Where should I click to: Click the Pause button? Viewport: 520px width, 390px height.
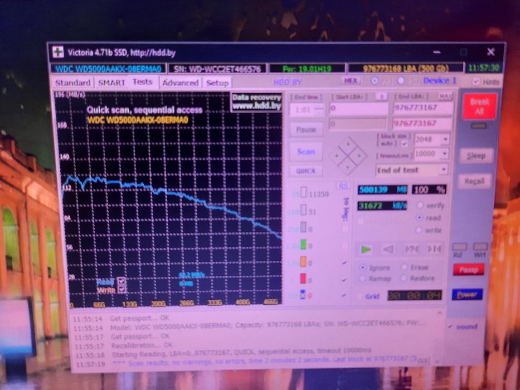click(306, 130)
